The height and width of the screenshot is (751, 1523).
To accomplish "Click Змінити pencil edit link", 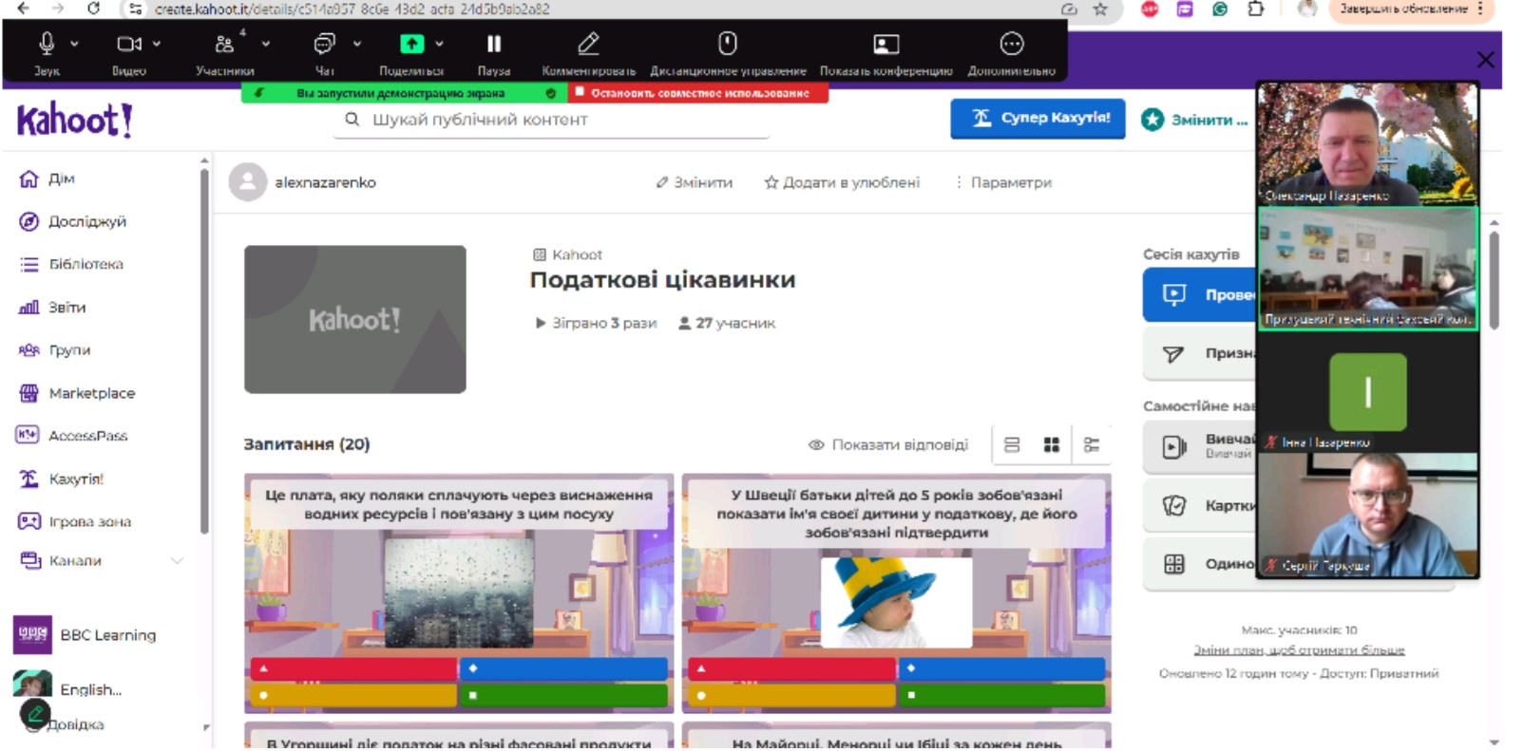I will click(x=695, y=182).
